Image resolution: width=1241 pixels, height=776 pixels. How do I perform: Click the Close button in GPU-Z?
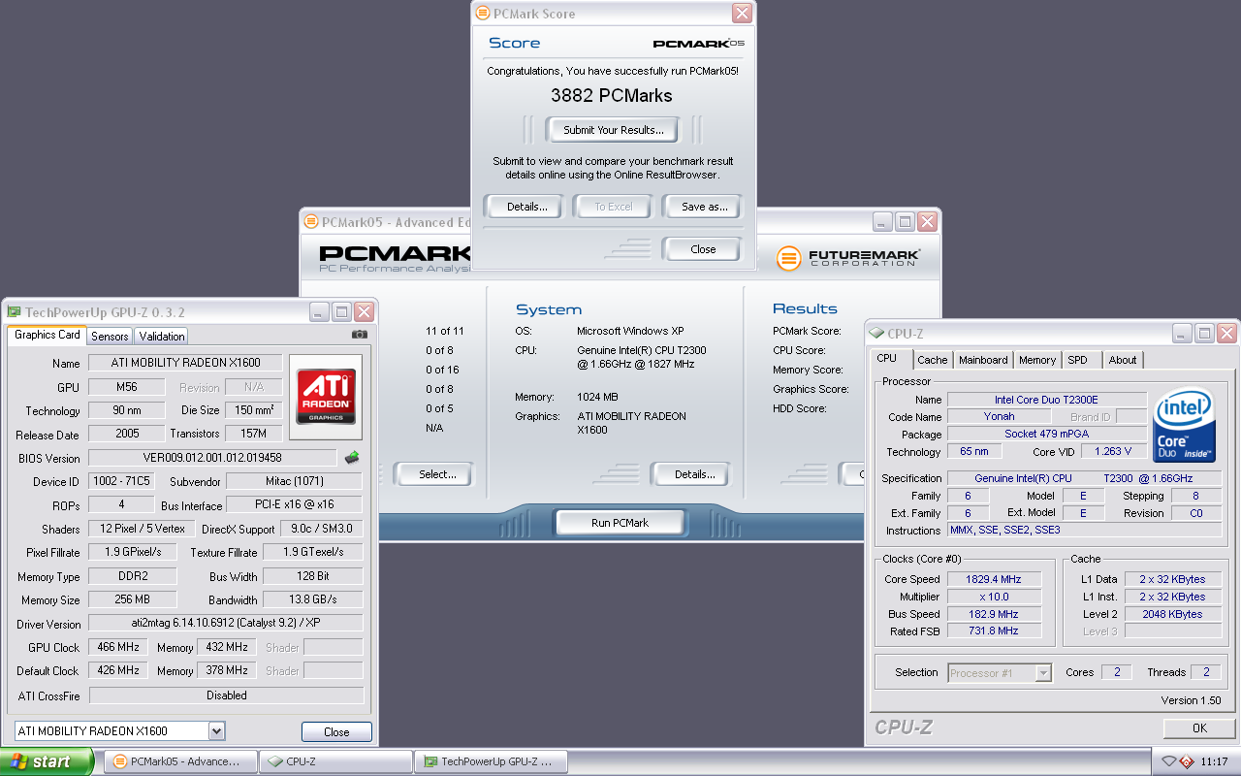pyautogui.click(x=336, y=732)
